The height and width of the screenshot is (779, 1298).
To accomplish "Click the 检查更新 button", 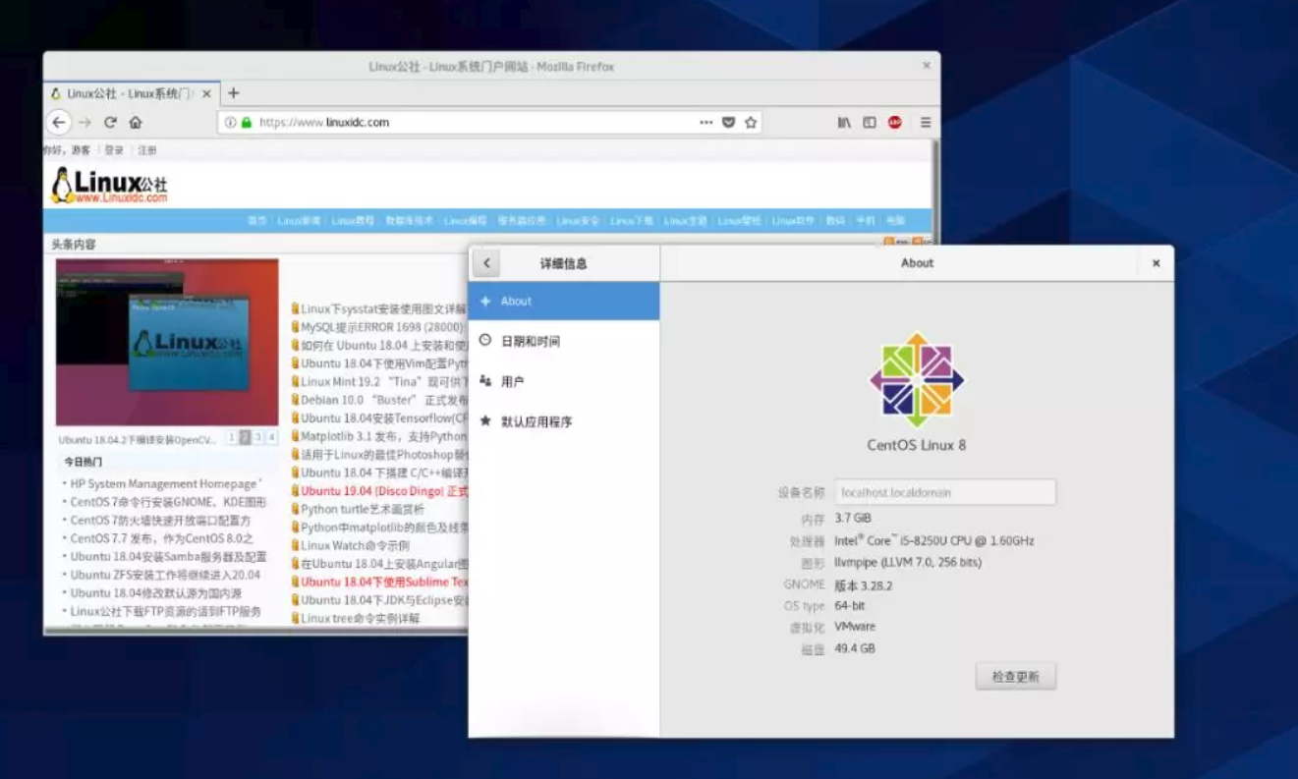I will coord(1016,677).
